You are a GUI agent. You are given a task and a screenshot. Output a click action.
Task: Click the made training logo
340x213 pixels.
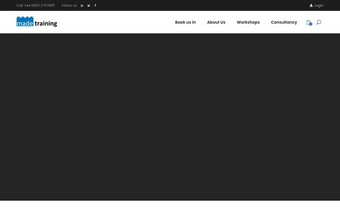tap(37, 22)
